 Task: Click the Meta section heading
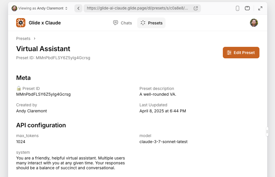click(x=23, y=78)
